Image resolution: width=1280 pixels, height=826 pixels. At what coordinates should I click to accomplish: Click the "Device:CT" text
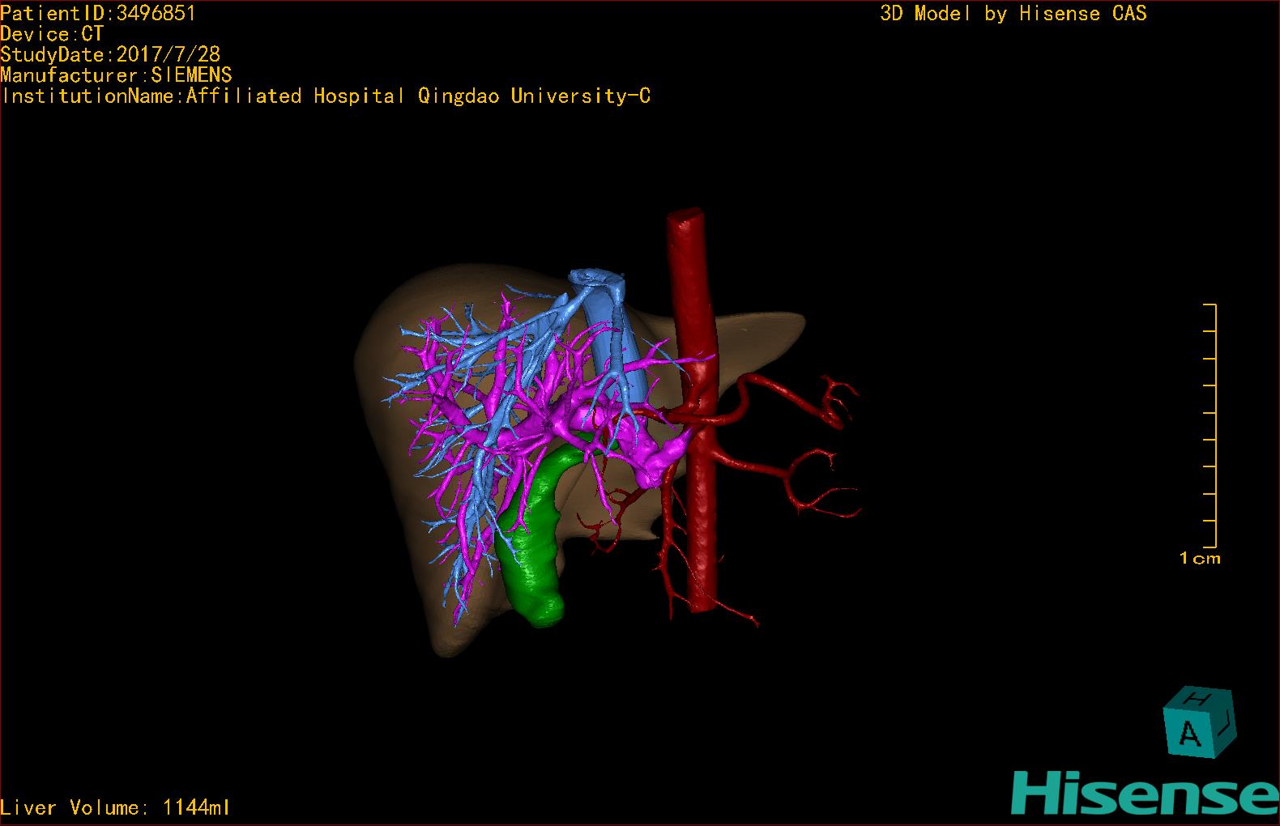(52, 34)
